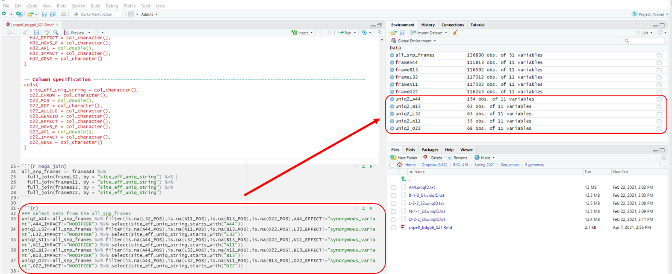This screenshot has height=274, width=672.
Task: Click the Spring 2021 breadcrumb link
Action: (484, 165)
